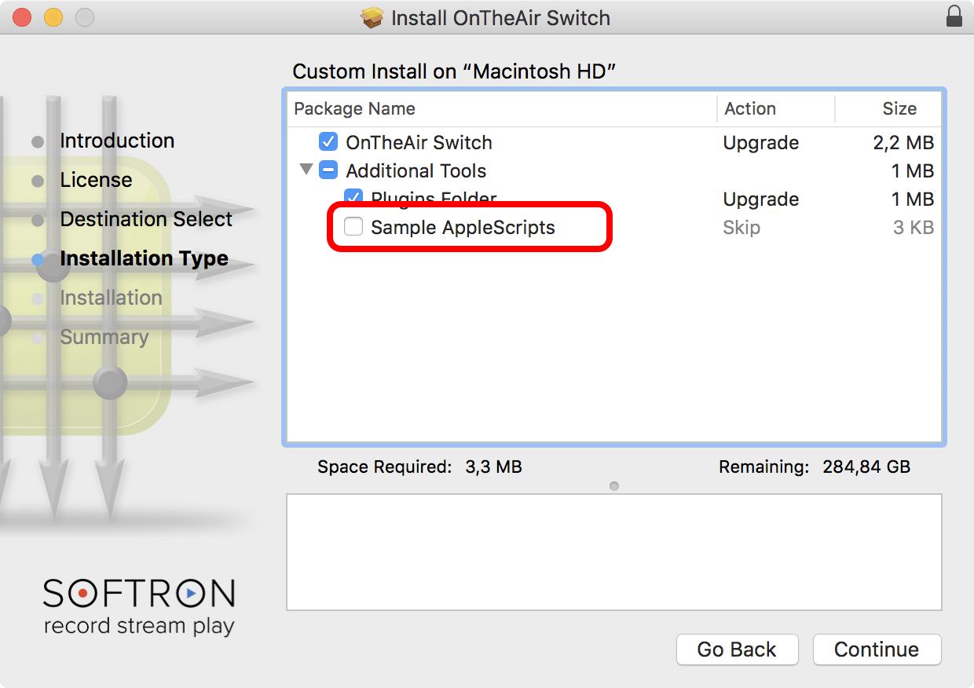This screenshot has height=688, width=974.
Task: Click the yellow minimize window button
Action: (x=53, y=16)
